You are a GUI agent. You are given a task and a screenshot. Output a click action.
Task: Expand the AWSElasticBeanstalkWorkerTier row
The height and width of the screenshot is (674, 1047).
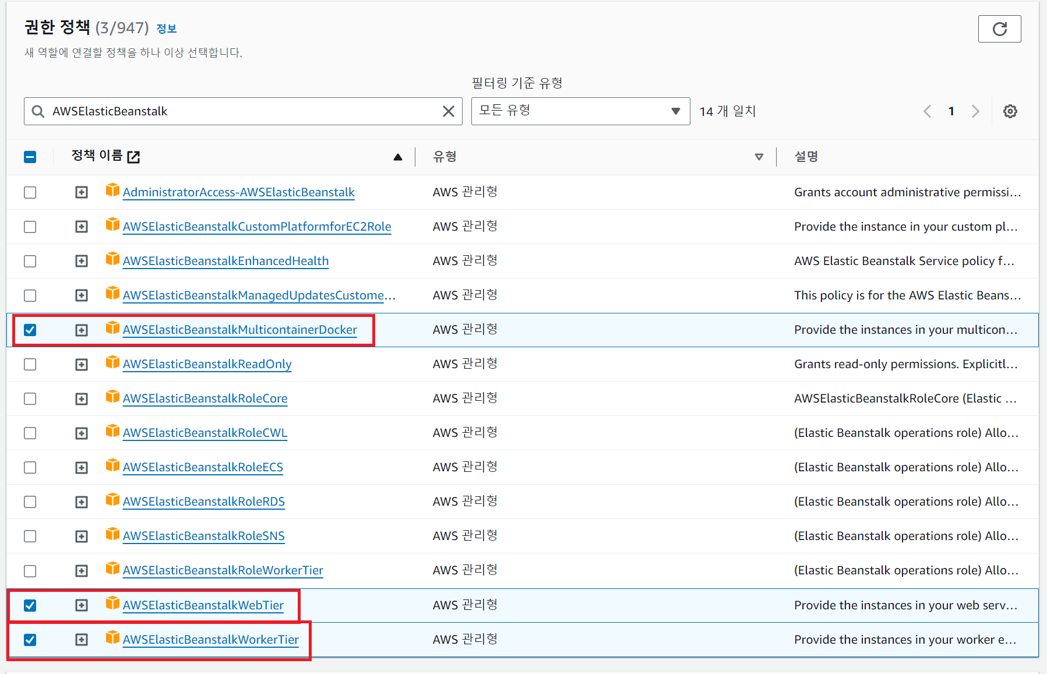coord(82,640)
